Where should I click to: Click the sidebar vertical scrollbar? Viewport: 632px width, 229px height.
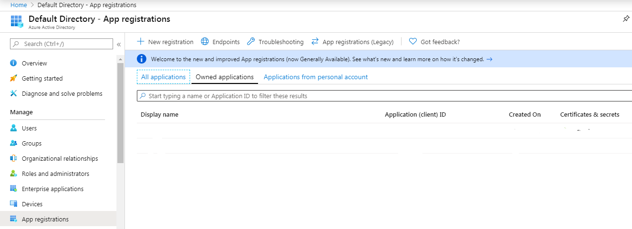point(120,113)
